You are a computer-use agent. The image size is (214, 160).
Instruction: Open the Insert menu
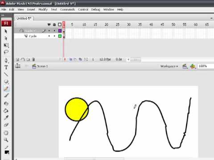[31, 9]
